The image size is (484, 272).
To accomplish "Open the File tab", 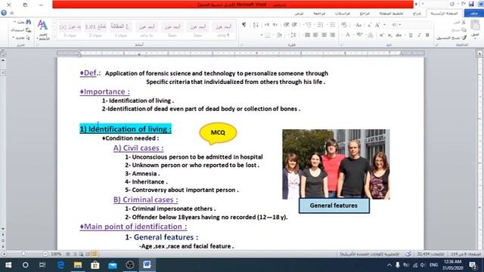I will tap(473, 14).
